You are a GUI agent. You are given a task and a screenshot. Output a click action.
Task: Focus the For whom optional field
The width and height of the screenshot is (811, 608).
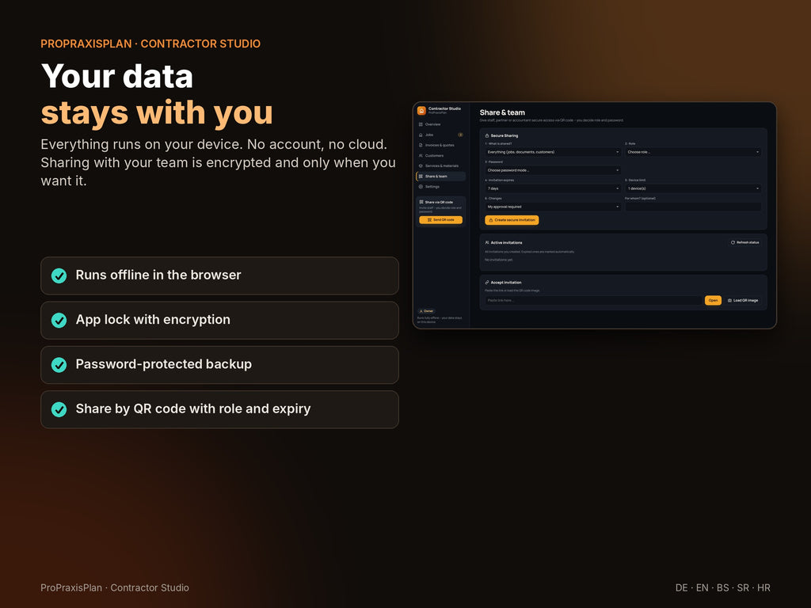pos(692,207)
